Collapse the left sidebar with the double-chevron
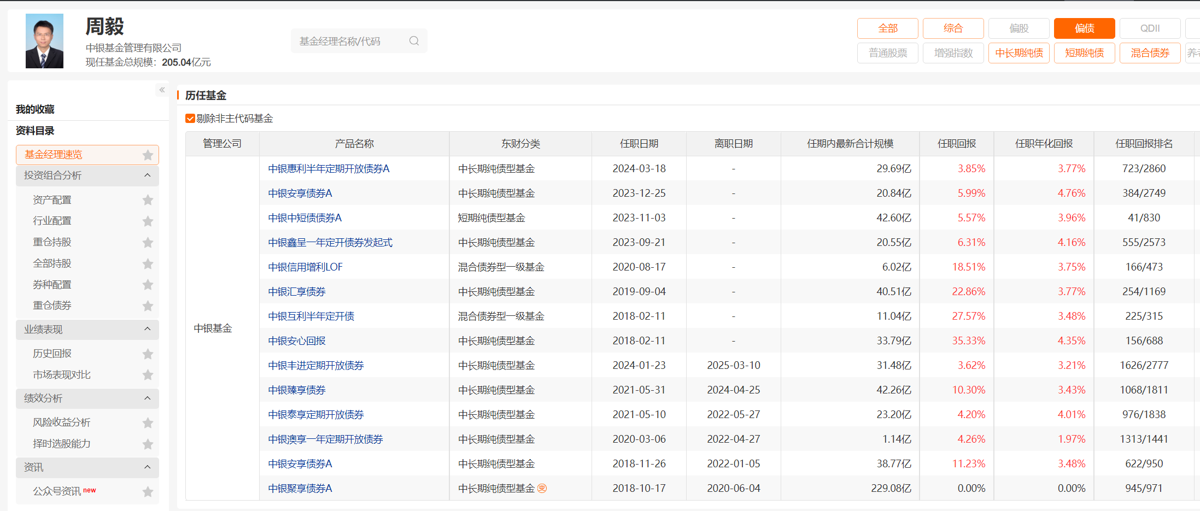The width and height of the screenshot is (1200, 511). (162, 89)
